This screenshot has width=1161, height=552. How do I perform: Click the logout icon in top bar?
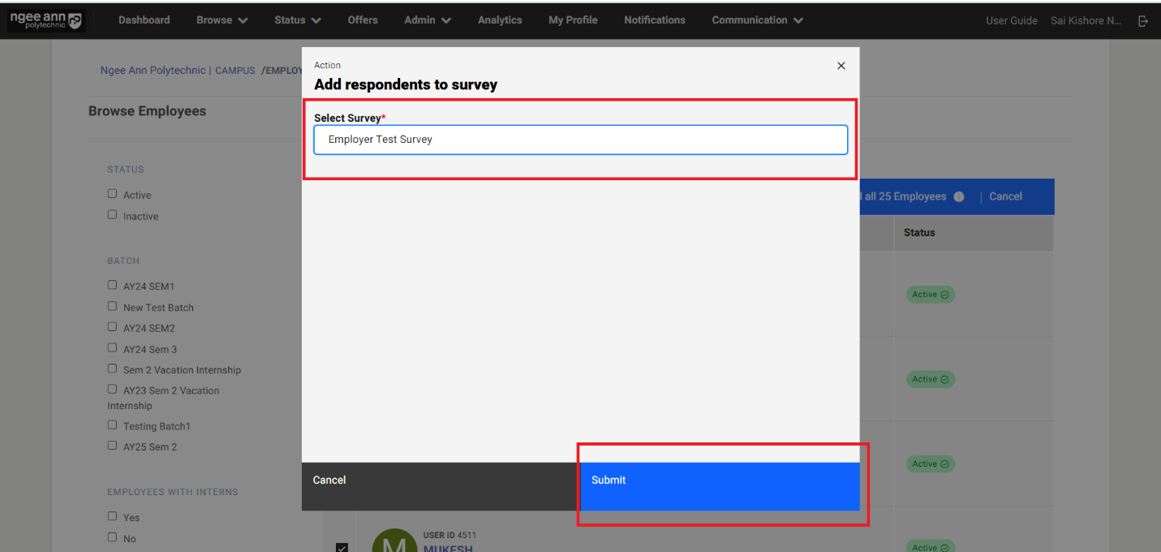point(1143,21)
